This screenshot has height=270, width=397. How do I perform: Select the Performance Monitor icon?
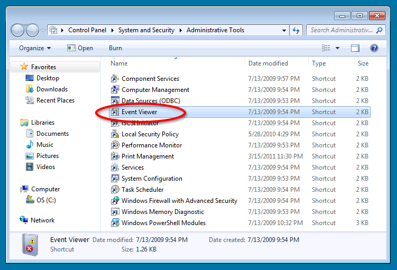[x=115, y=145]
